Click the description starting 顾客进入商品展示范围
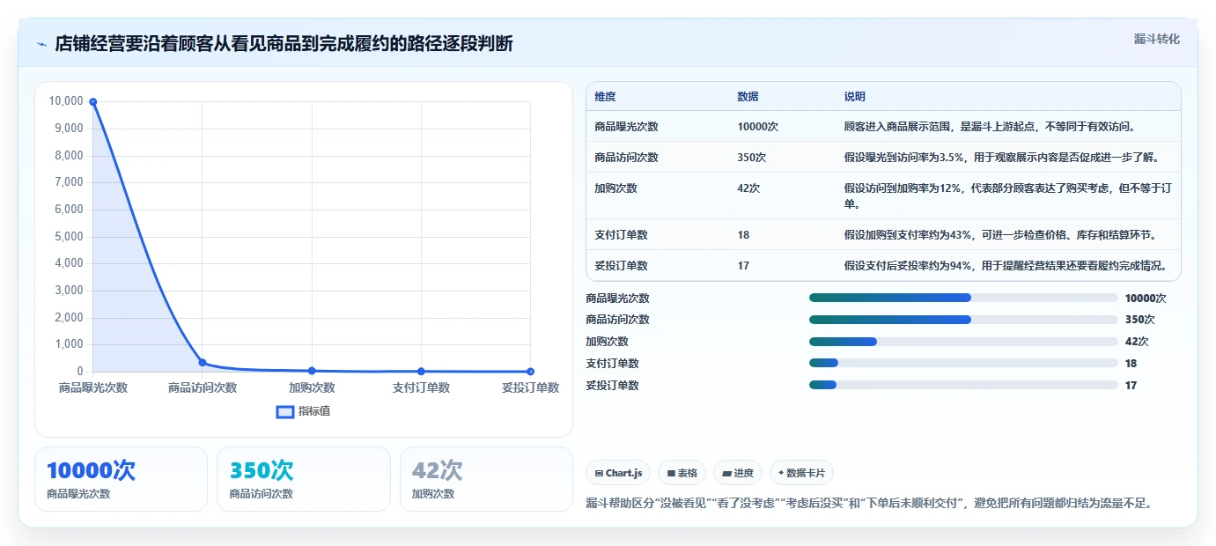Viewport: 1216px width, 546px height. pyautogui.click(x=990, y=127)
